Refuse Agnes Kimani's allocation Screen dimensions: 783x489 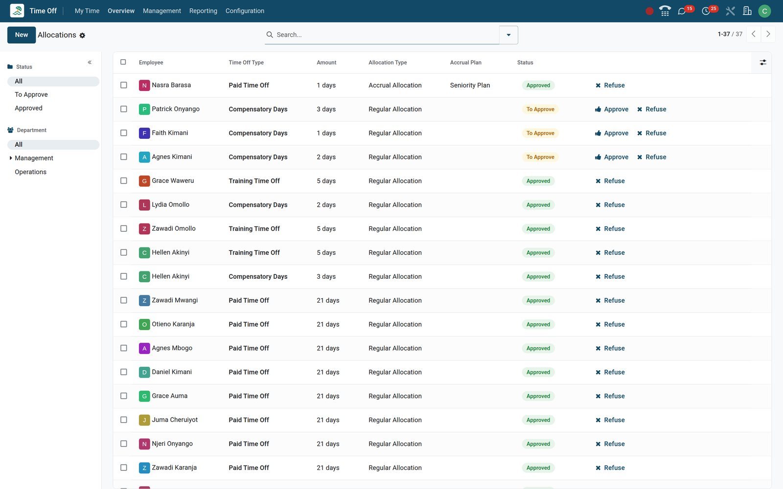tap(651, 157)
